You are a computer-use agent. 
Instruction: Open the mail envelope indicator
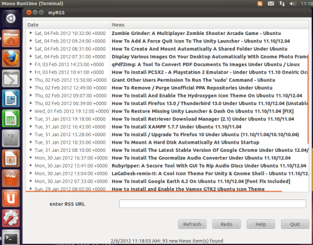tap(271, 3)
